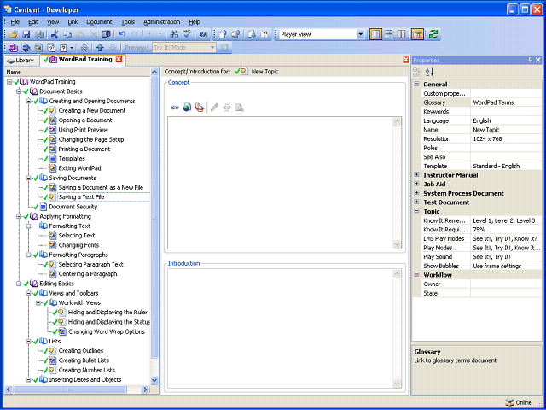
Task: Open the Edit menu
Action: coord(33,21)
